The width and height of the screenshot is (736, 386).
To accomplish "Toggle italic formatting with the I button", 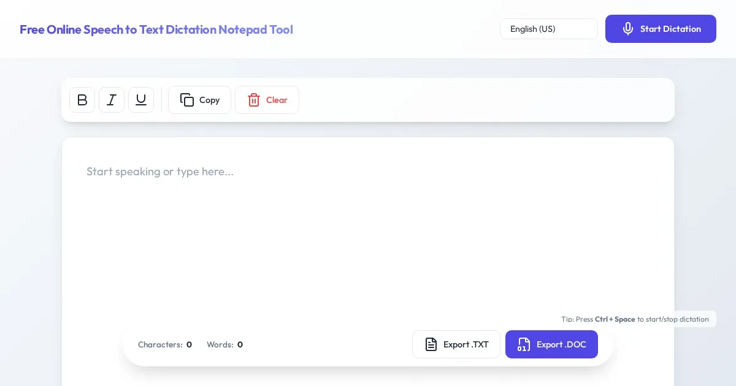I will [112, 100].
